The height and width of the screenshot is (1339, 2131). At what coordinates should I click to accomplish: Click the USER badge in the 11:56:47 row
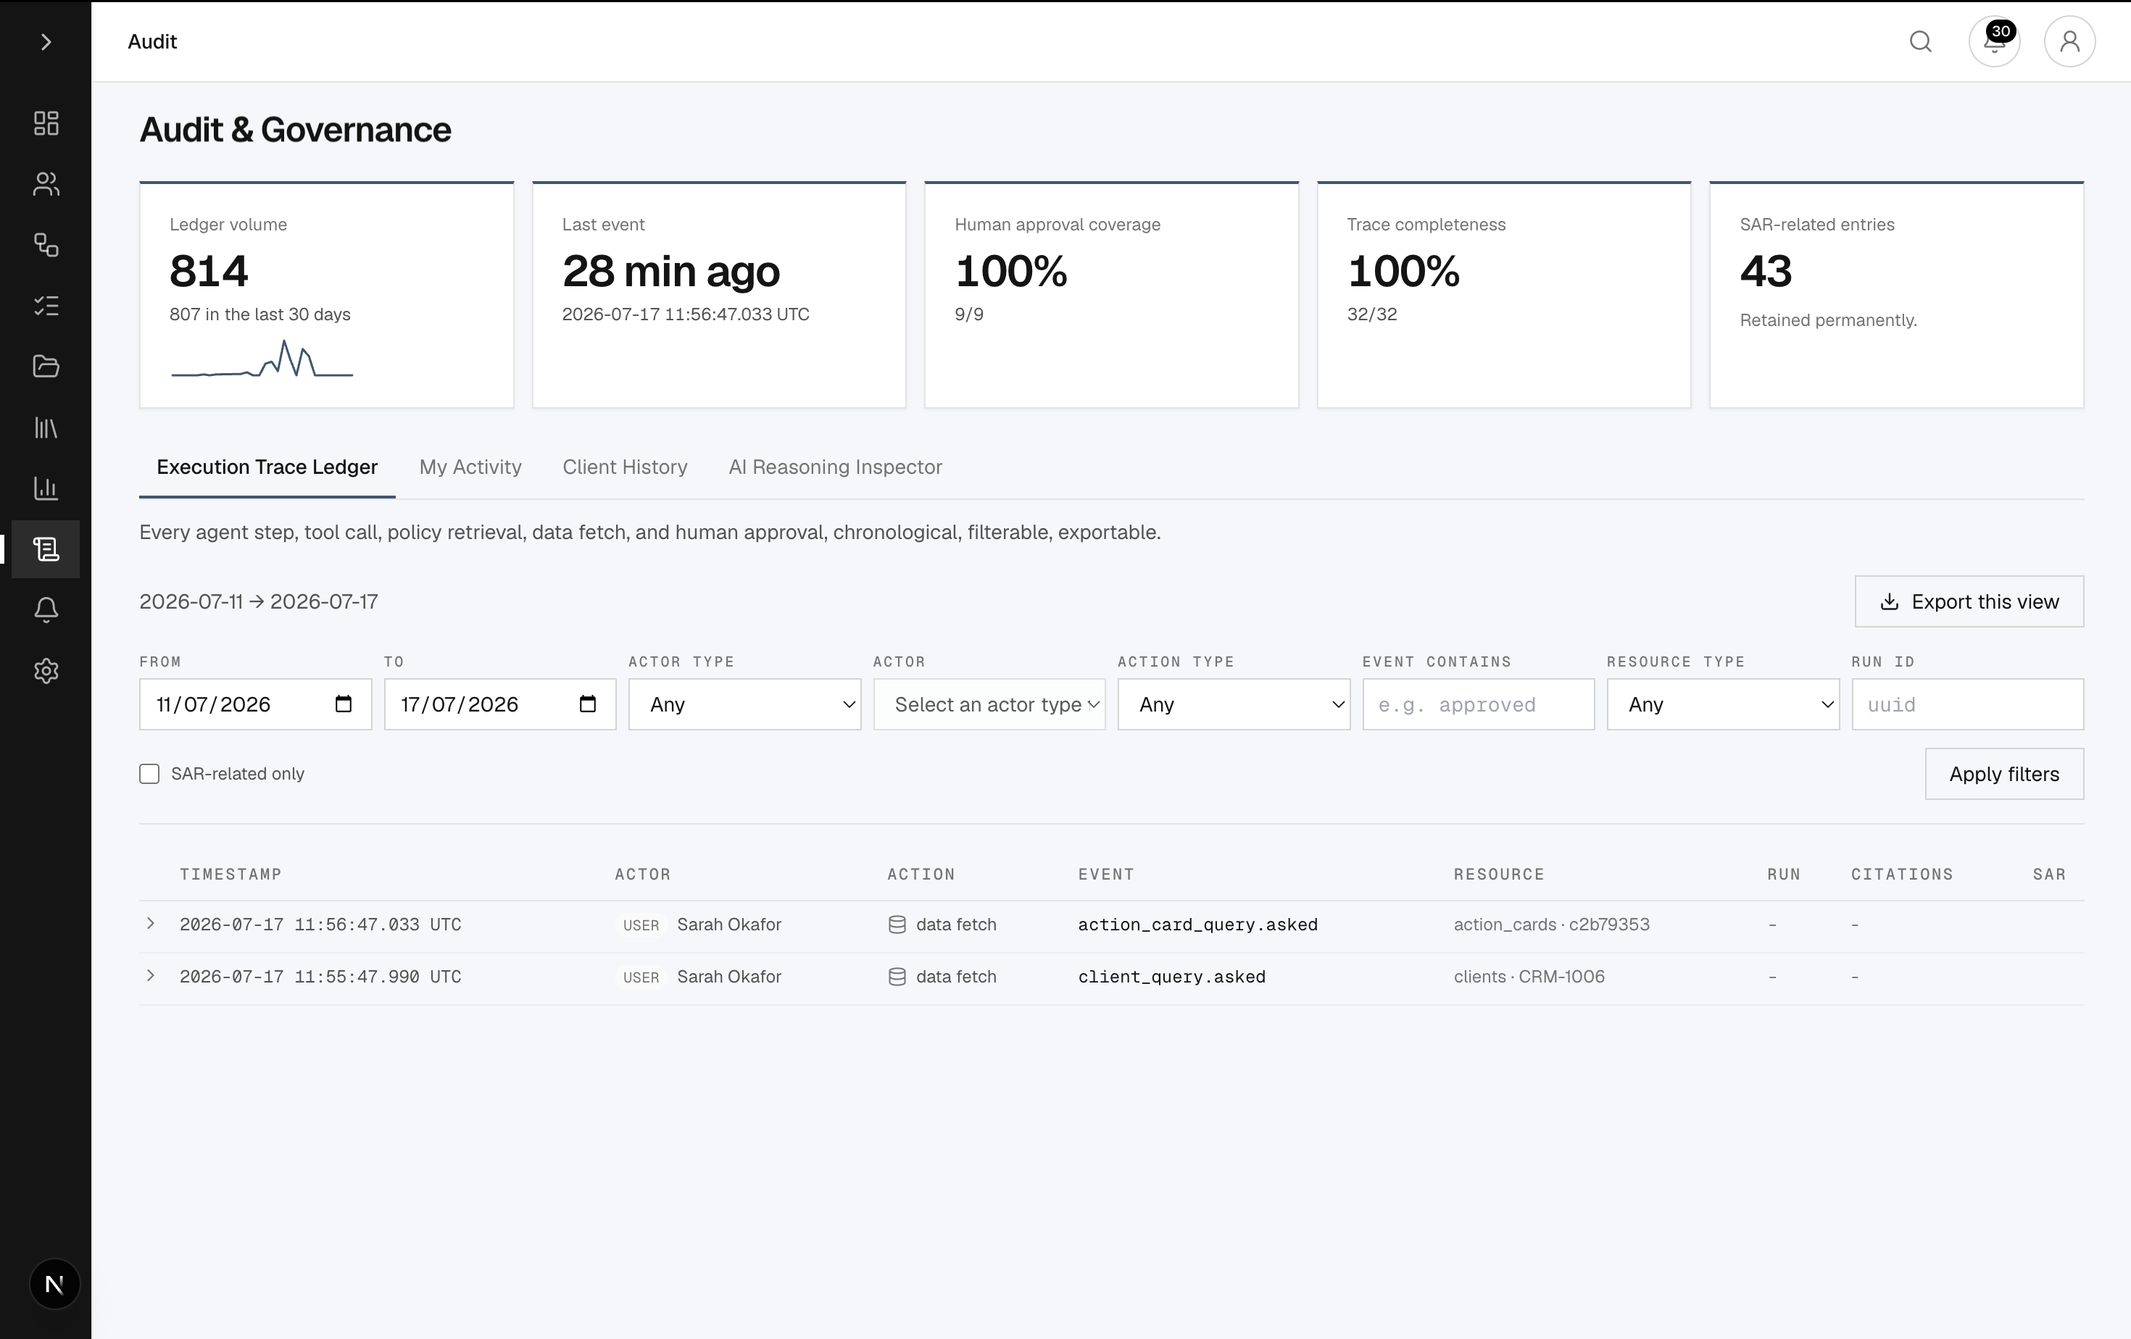(641, 925)
